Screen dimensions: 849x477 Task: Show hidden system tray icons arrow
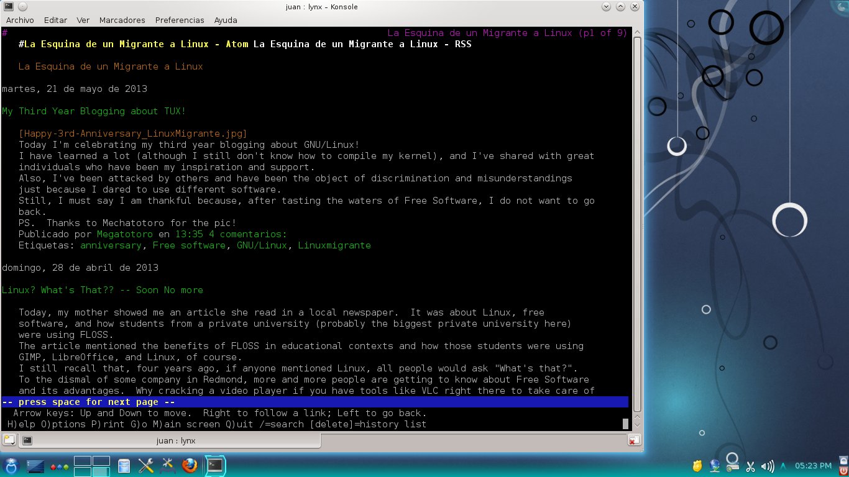[782, 466]
